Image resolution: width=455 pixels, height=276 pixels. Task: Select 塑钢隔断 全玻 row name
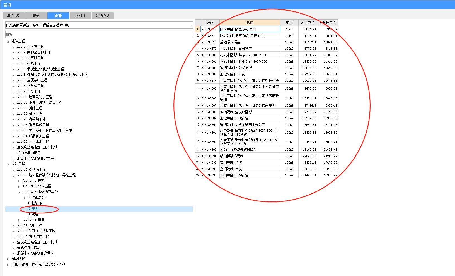(250, 162)
